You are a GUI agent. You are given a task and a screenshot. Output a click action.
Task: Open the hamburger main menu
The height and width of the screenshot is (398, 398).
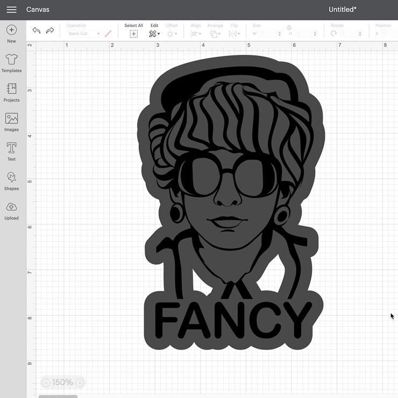[11, 10]
